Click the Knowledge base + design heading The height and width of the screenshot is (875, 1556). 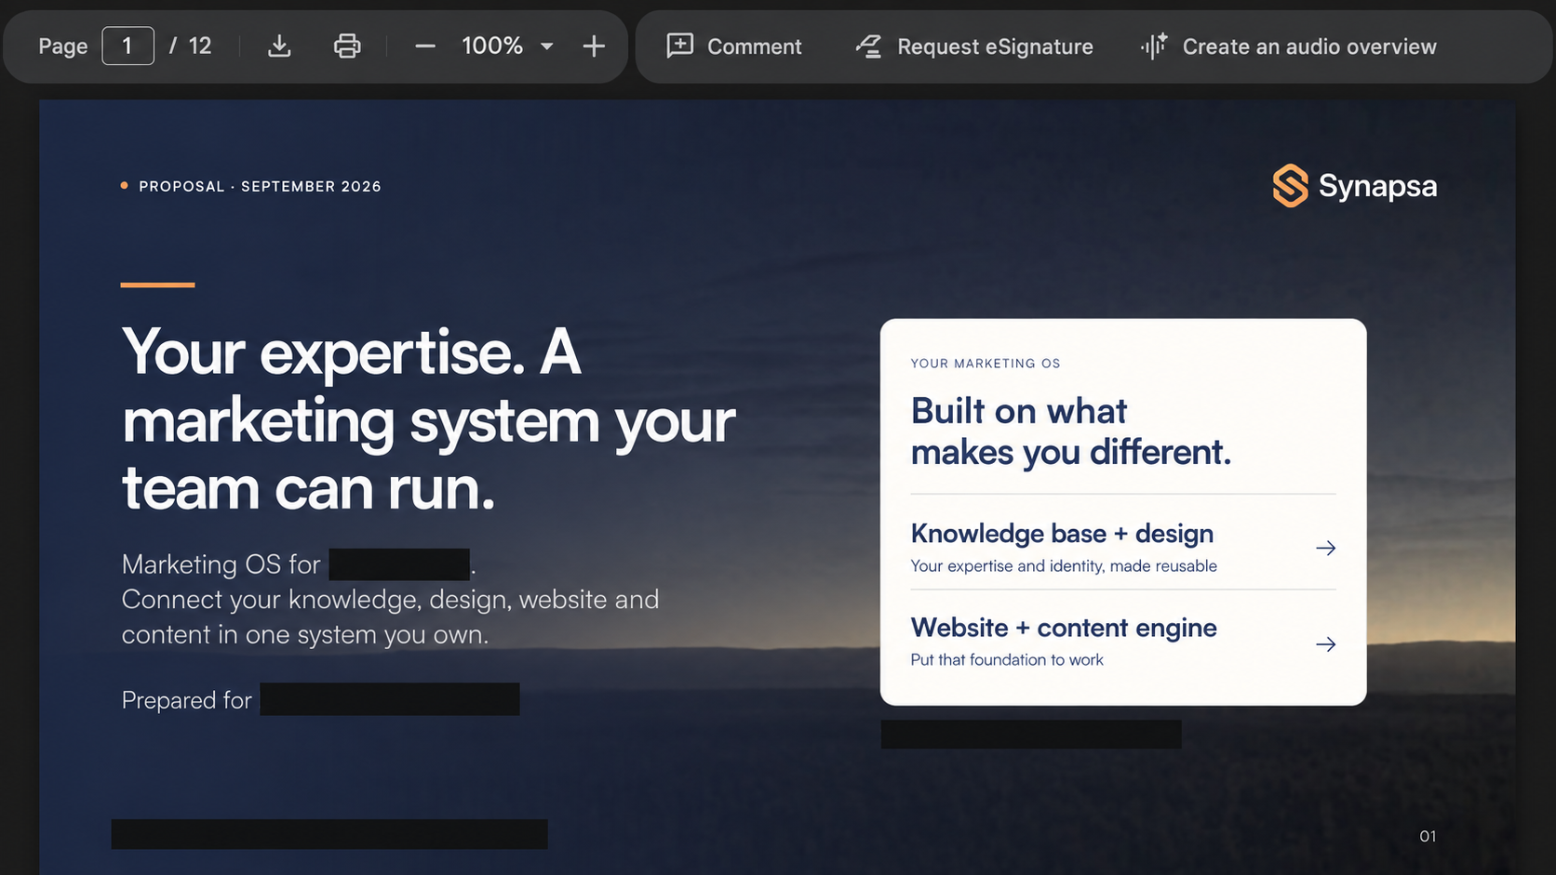click(1062, 534)
